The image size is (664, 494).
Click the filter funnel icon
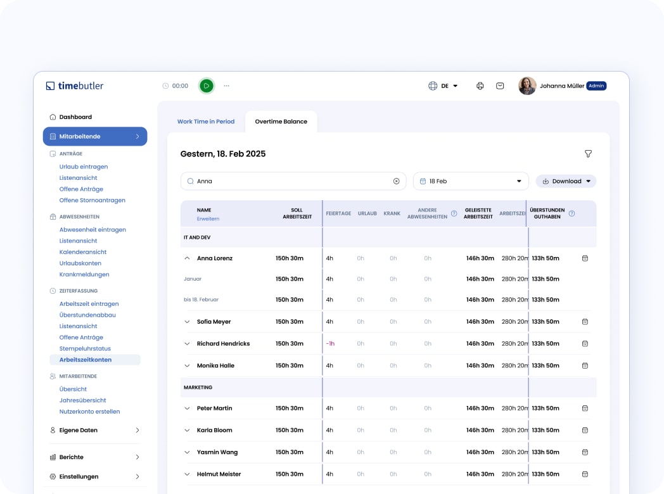(588, 154)
